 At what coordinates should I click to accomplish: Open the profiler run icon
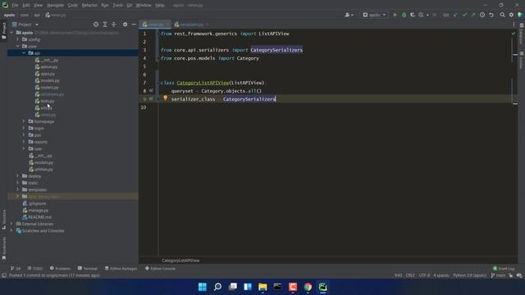tap(421, 15)
